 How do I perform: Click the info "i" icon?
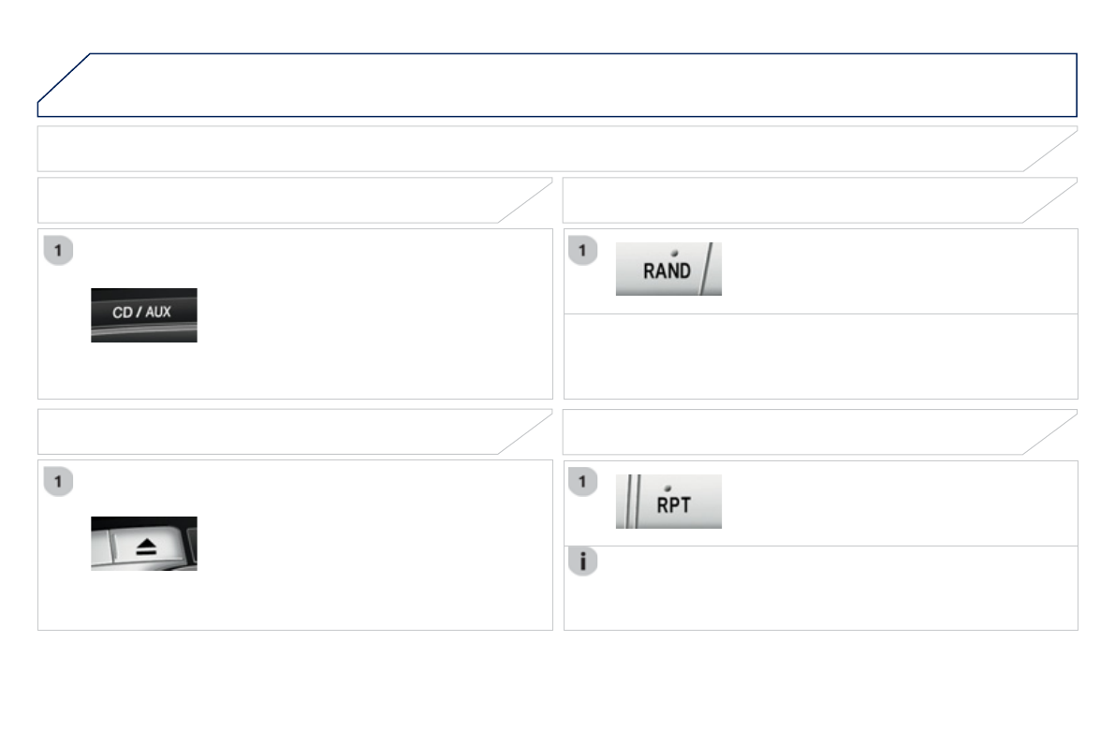pyautogui.click(x=582, y=561)
